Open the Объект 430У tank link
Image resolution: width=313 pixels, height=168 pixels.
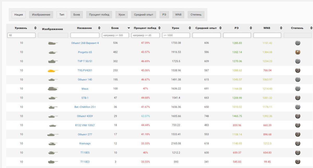click(x=85, y=116)
